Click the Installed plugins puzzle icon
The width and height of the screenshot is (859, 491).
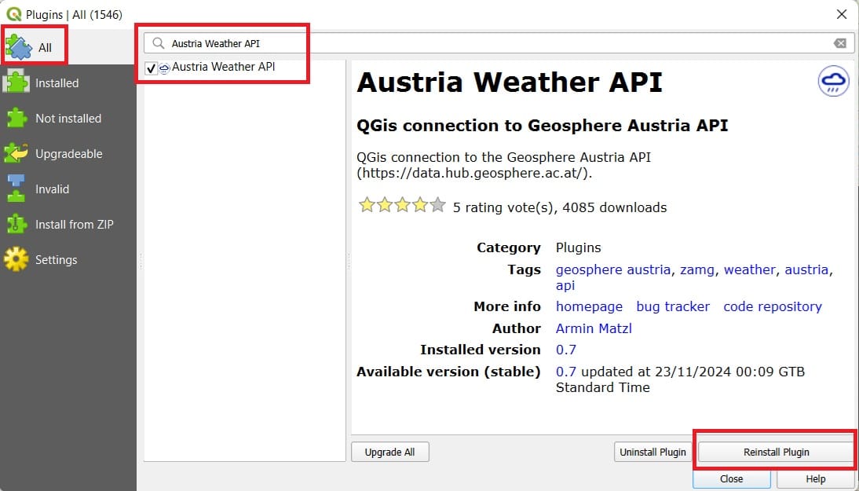(x=16, y=82)
